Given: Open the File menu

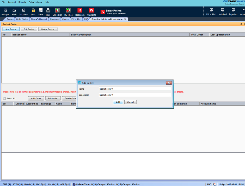Looking at the screenshot, I should (3, 2).
